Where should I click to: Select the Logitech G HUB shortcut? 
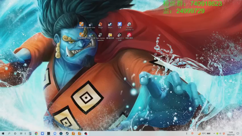(x=119, y=37)
